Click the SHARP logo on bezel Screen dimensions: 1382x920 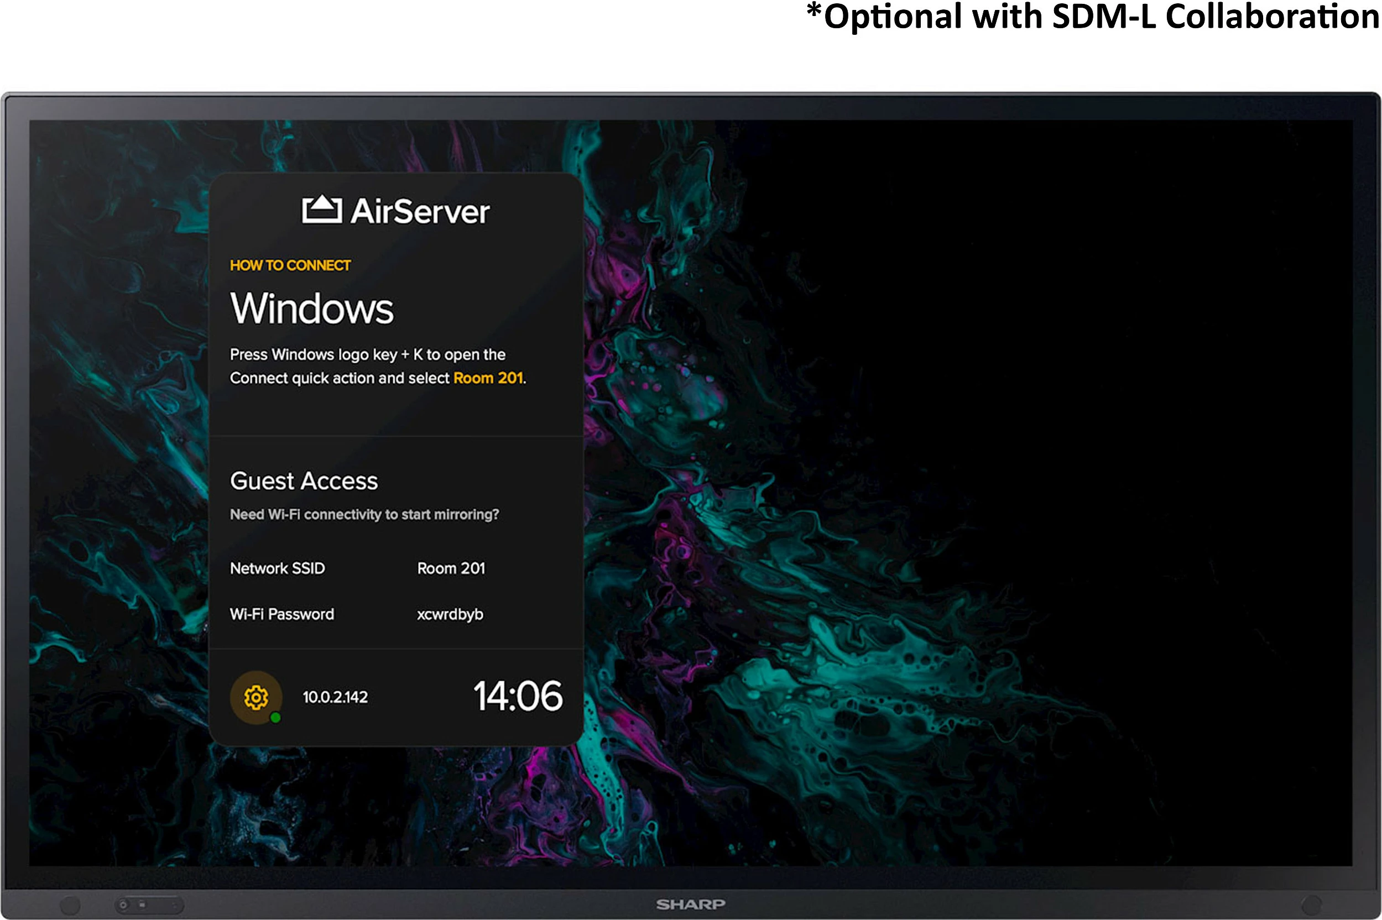[x=690, y=904]
